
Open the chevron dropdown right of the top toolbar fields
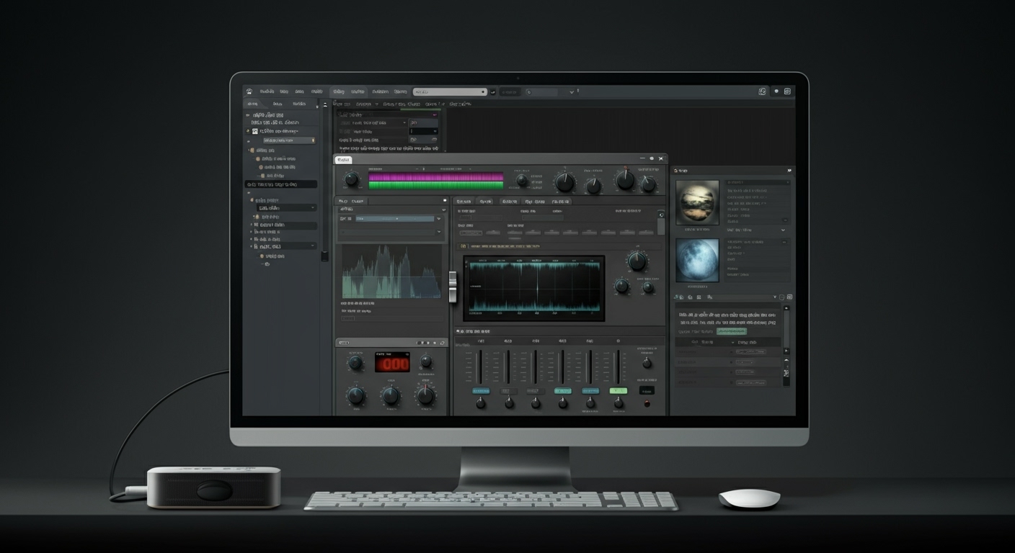pyautogui.click(x=572, y=92)
